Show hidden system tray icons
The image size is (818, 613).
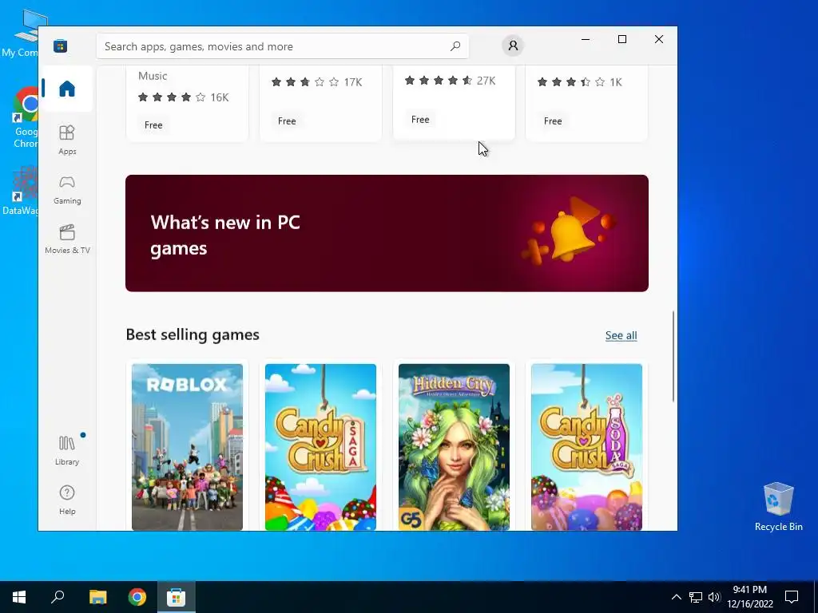pyautogui.click(x=676, y=597)
